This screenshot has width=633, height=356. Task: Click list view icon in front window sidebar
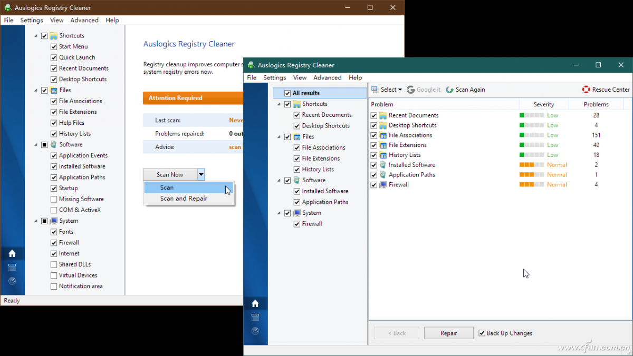click(x=255, y=318)
